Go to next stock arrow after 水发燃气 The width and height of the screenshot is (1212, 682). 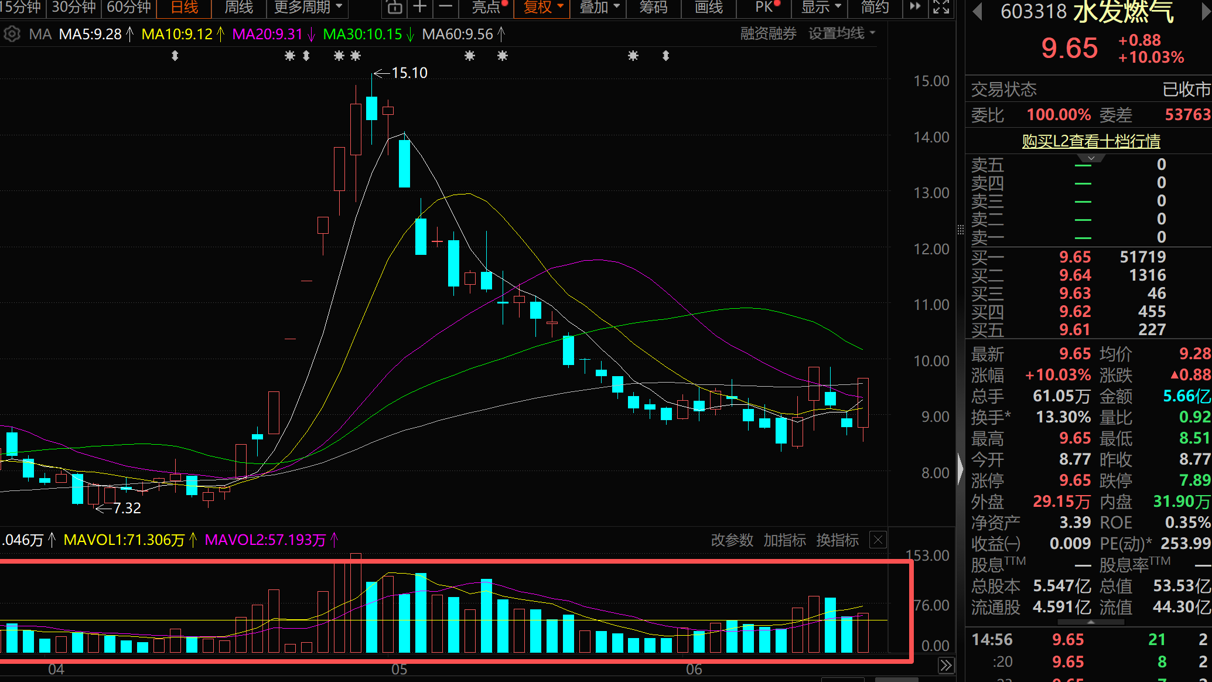[1206, 13]
